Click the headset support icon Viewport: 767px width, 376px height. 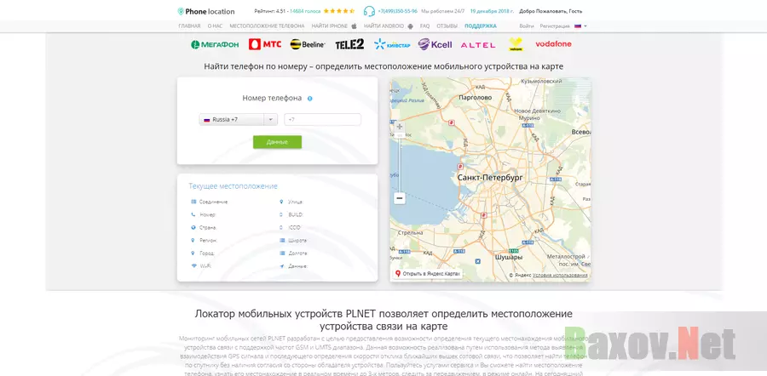point(369,11)
